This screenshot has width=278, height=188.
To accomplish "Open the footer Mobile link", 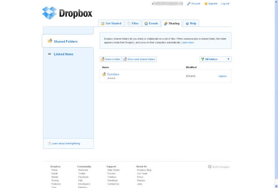I will pos(55,177).
